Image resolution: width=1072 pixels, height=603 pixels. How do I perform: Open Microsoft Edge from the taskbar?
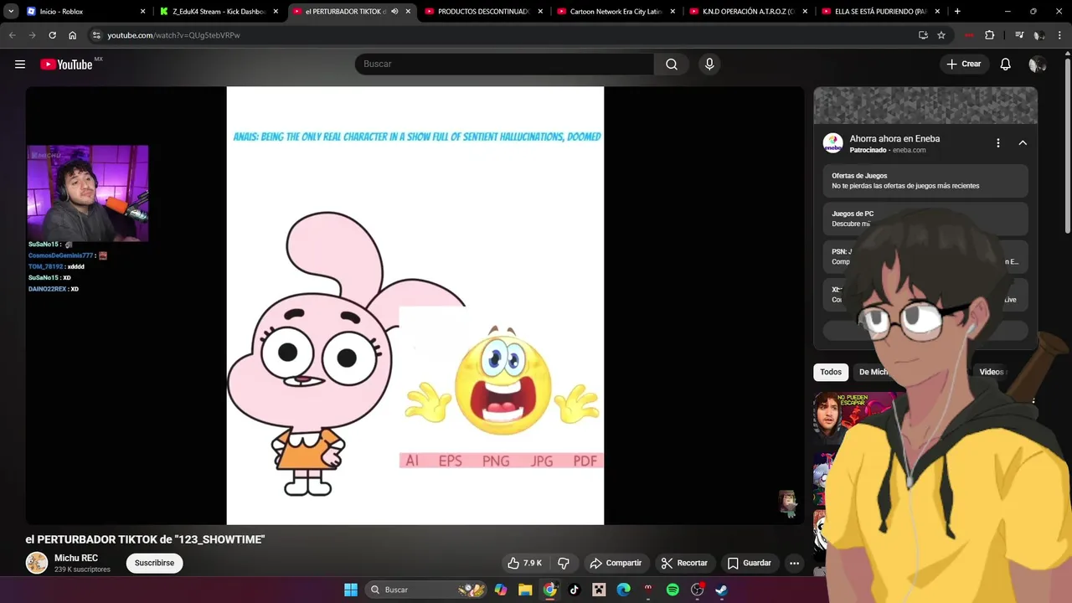click(x=623, y=590)
